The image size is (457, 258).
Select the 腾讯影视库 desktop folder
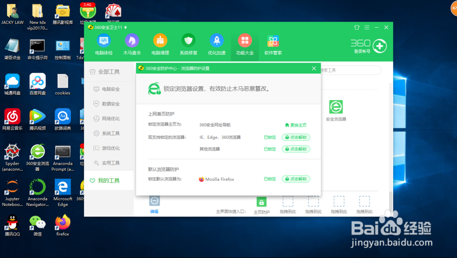tap(63, 14)
